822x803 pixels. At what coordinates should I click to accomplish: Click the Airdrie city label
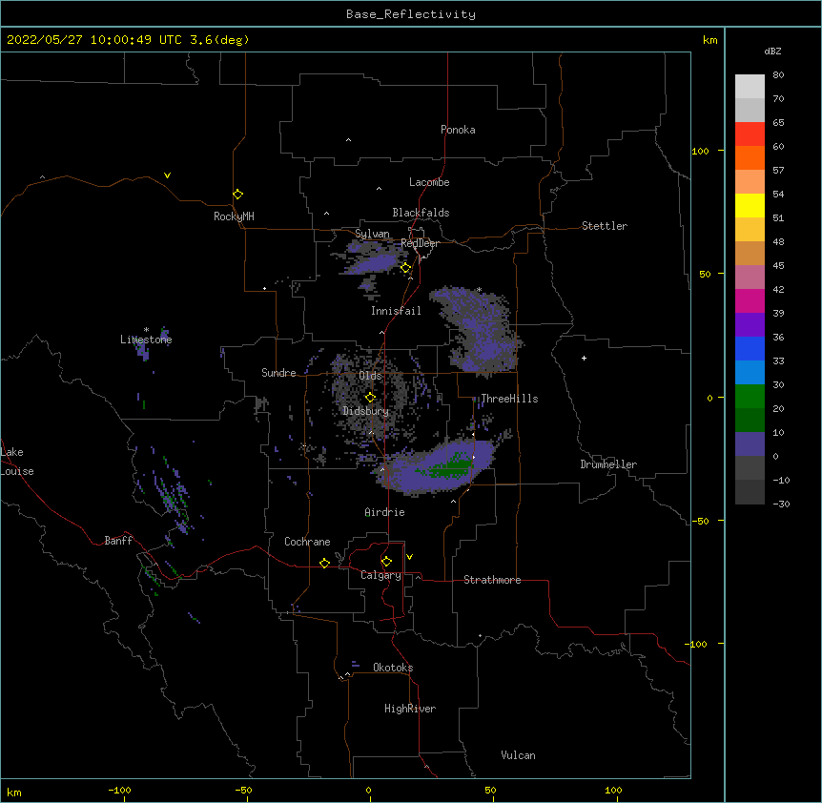coord(384,512)
